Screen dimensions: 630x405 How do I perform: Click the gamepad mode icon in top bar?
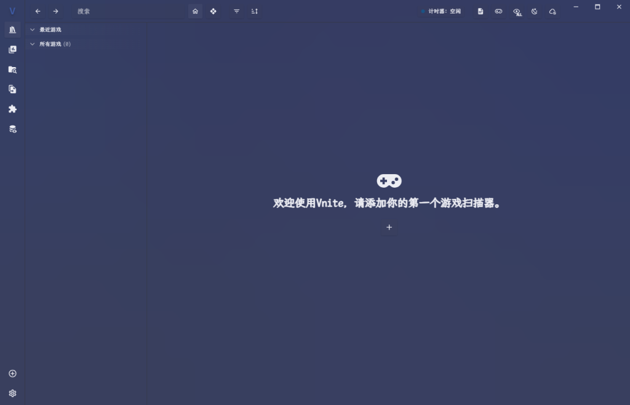coord(498,11)
